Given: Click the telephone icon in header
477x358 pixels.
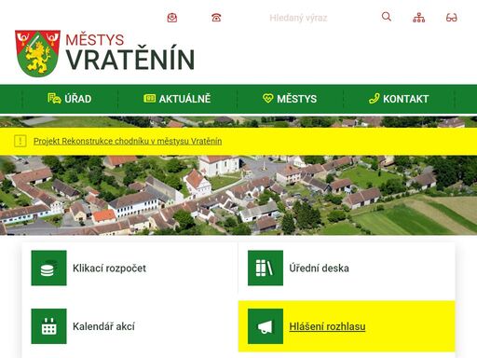Looking at the screenshot, I should pos(216,18).
